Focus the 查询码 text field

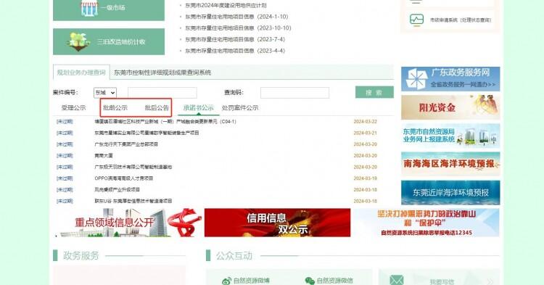[x=294, y=93]
